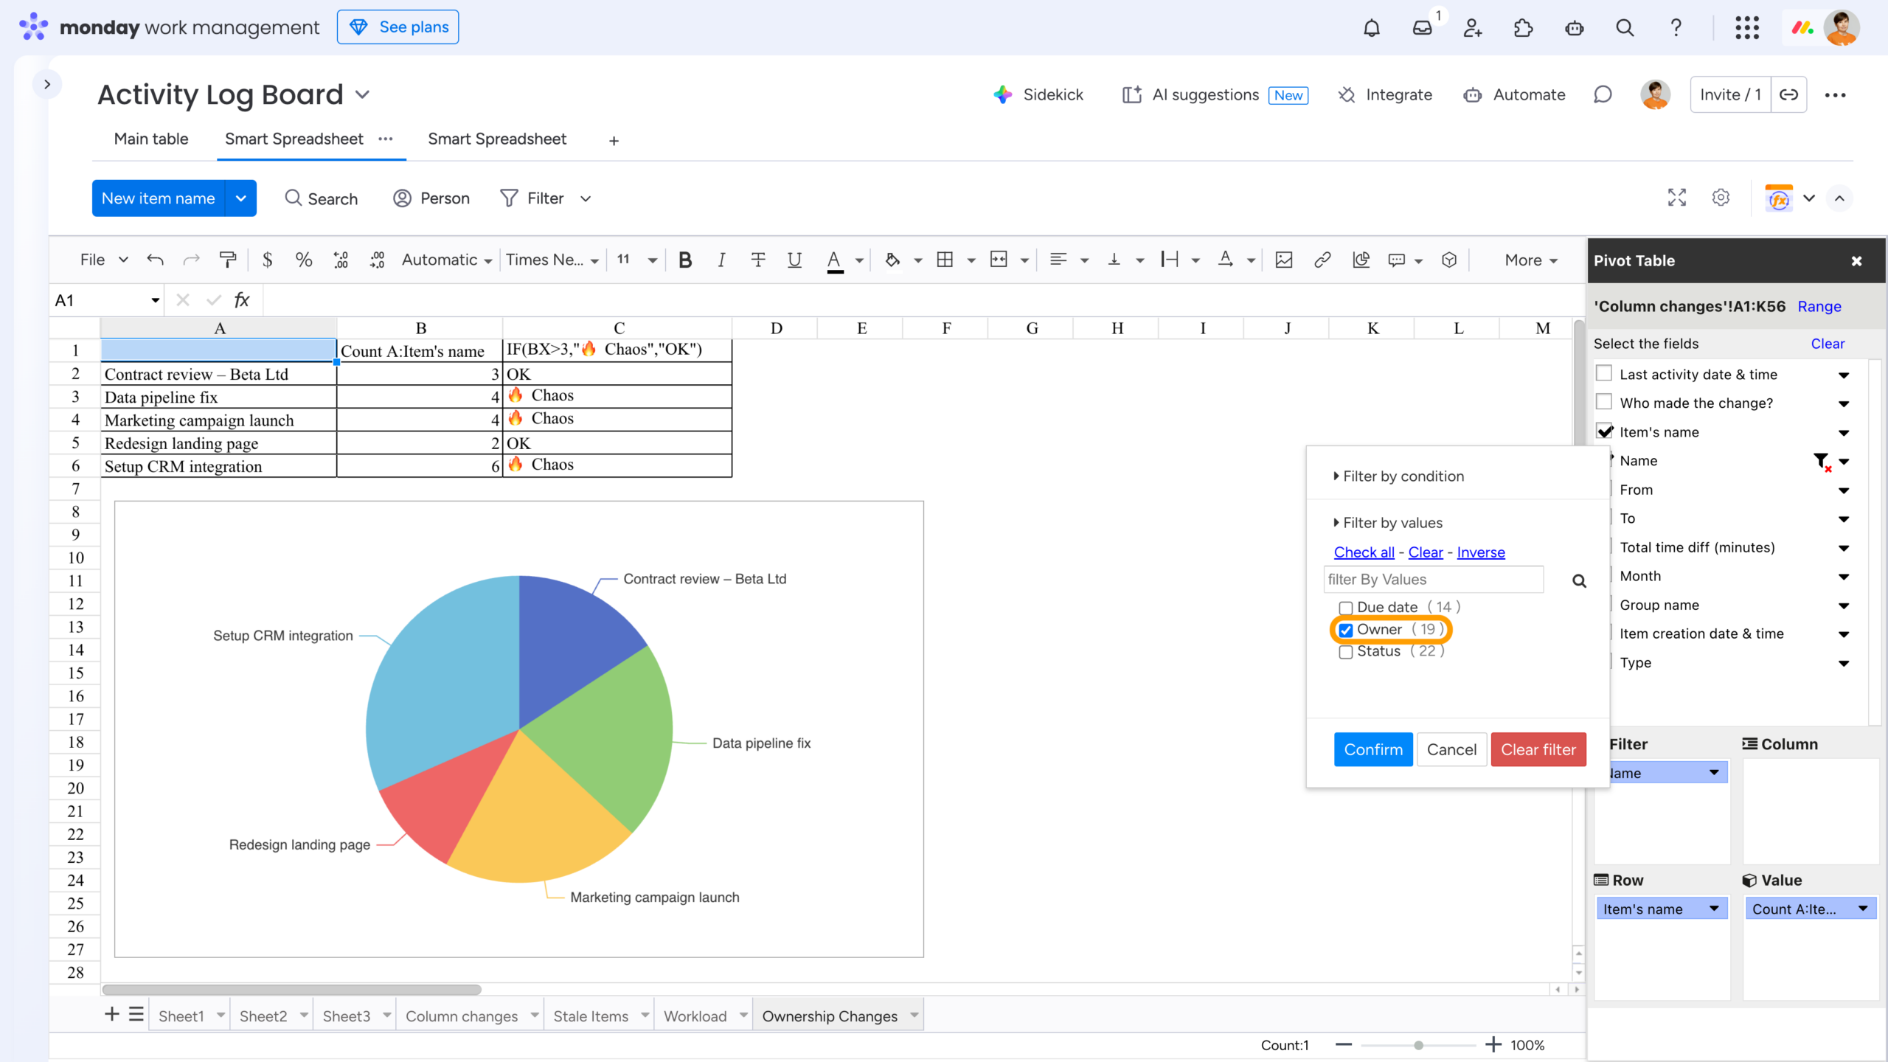Open the Sheet2 sheet tab

point(263,1016)
